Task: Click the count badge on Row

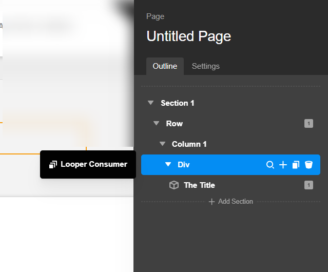Action: pyautogui.click(x=308, y=124)
